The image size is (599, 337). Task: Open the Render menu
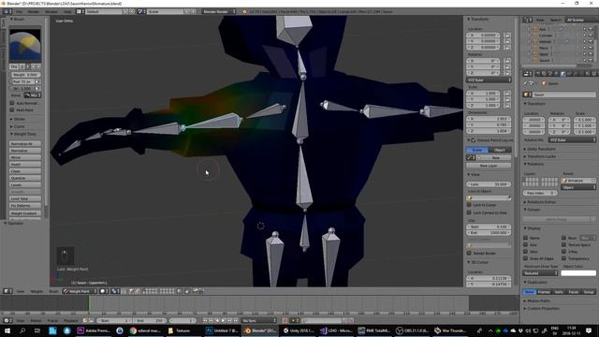[34, 12]
